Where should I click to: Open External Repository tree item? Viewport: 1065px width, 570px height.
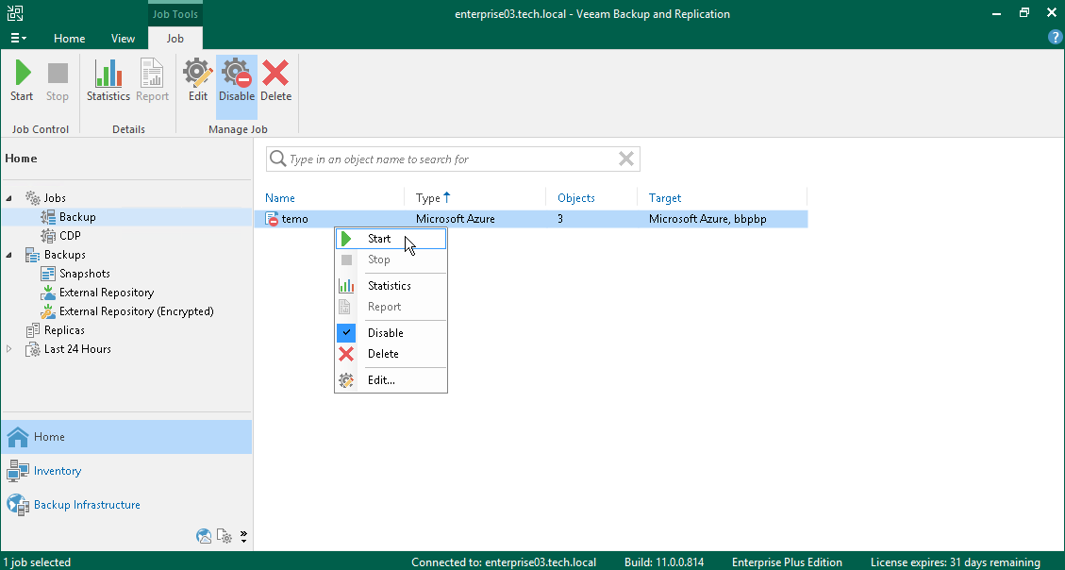pos(106,293)
